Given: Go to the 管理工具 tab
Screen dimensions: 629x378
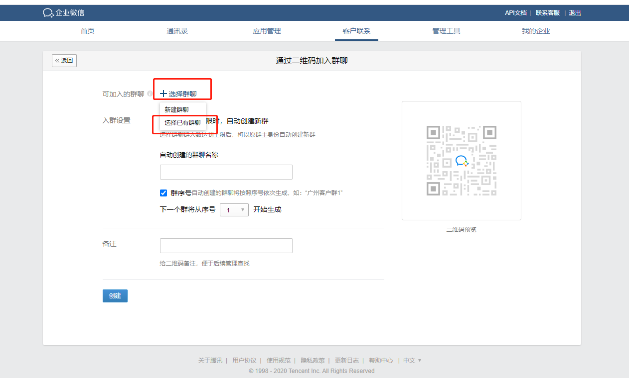Looking at the screenshot, I should pos(446,31).
